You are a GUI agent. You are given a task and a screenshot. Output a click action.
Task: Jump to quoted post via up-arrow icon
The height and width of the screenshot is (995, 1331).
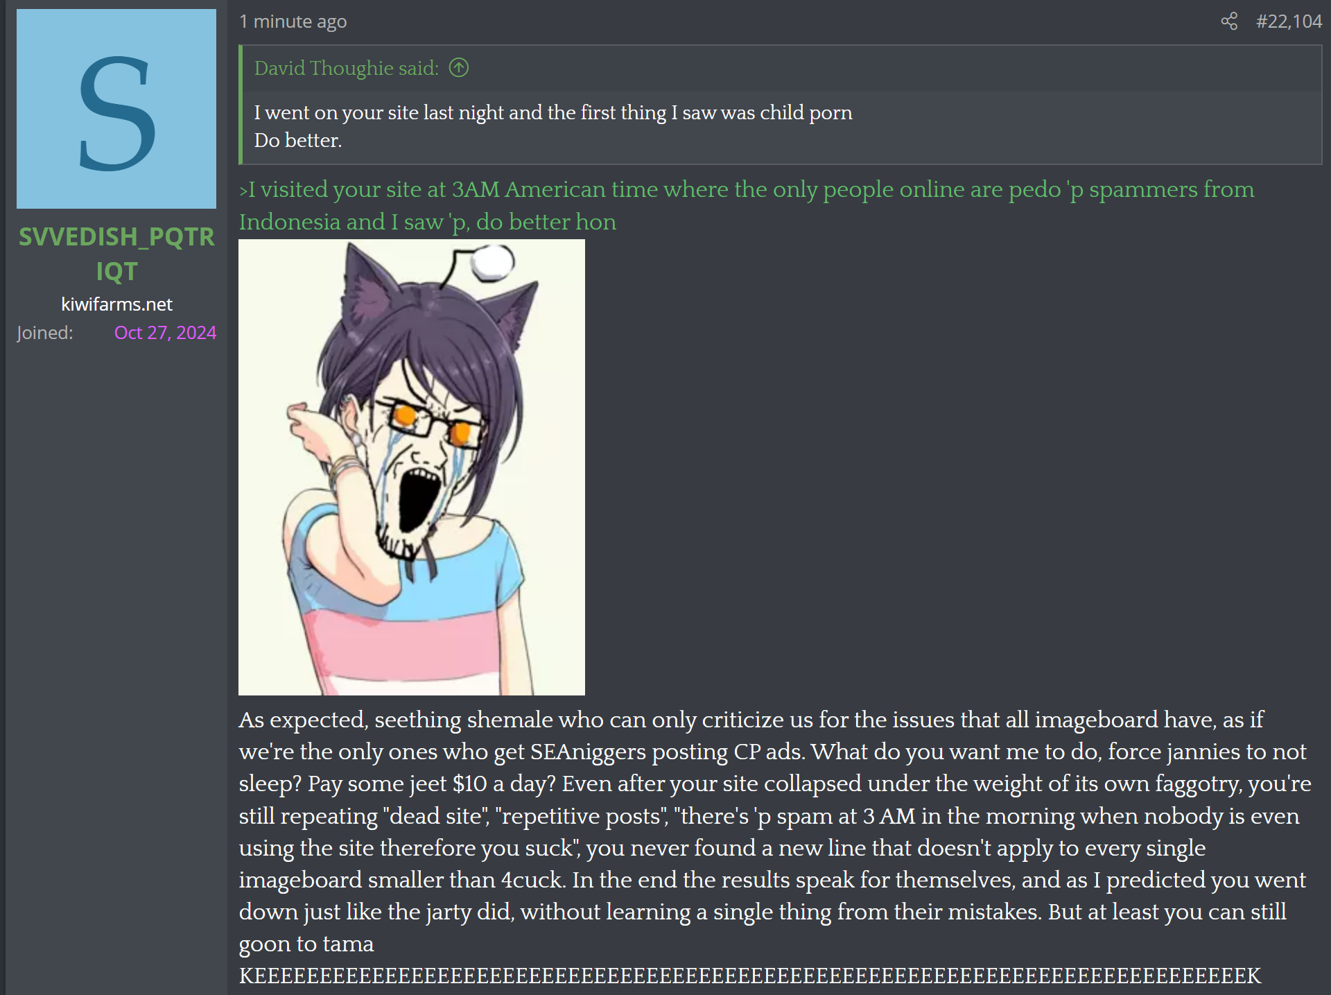459,68
